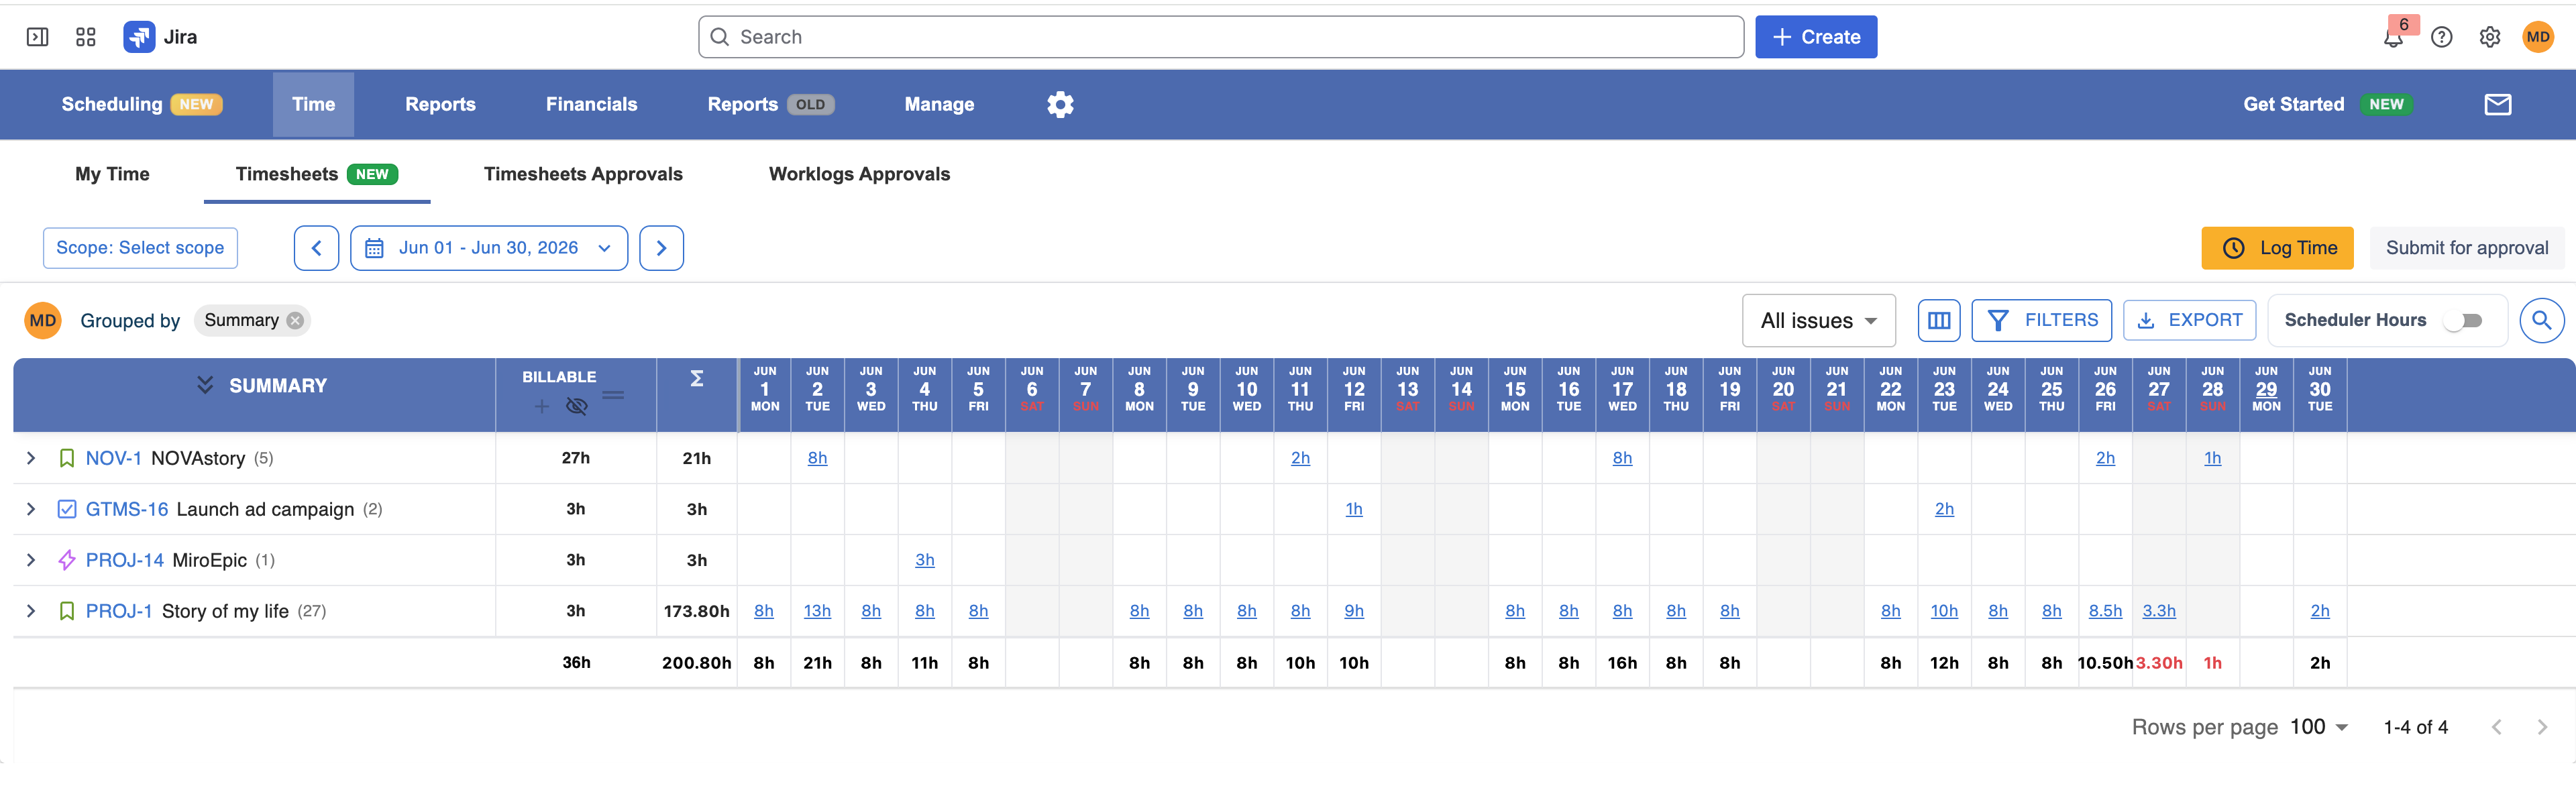Open the GTMS-16 issue link
This screenshot has width=2576, height=786.
click(127, 509)
